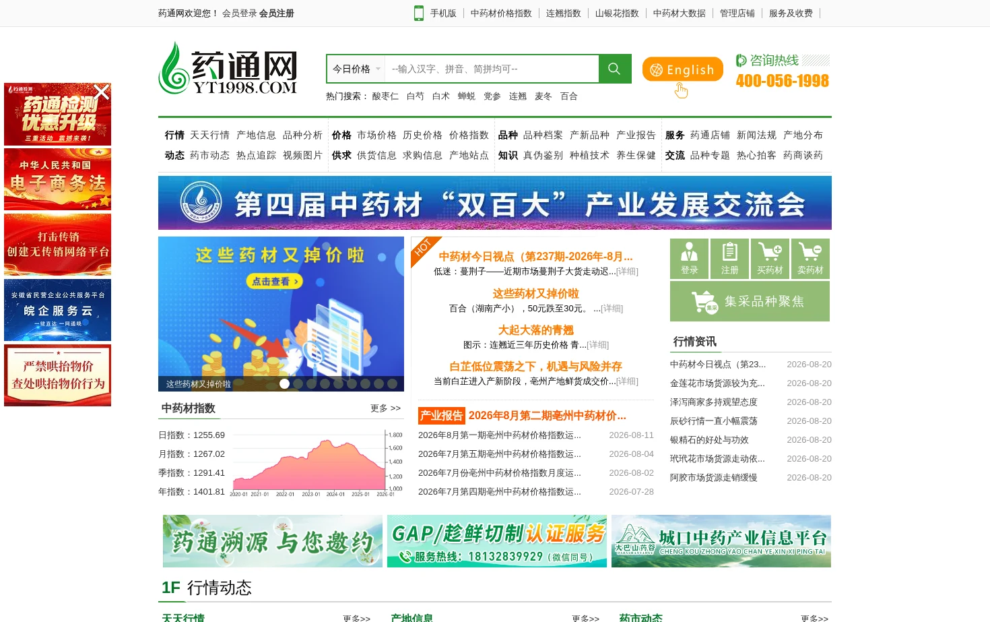Open the 双百大 conference wide banner

[x=495, y=203]
